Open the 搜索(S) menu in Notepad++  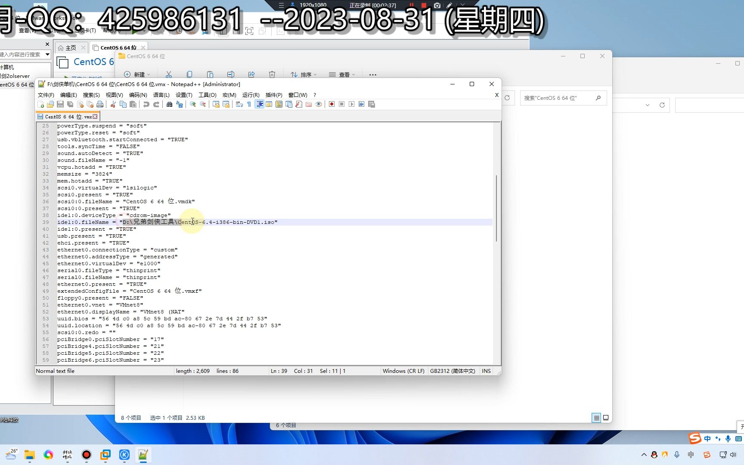coord(91,95)
